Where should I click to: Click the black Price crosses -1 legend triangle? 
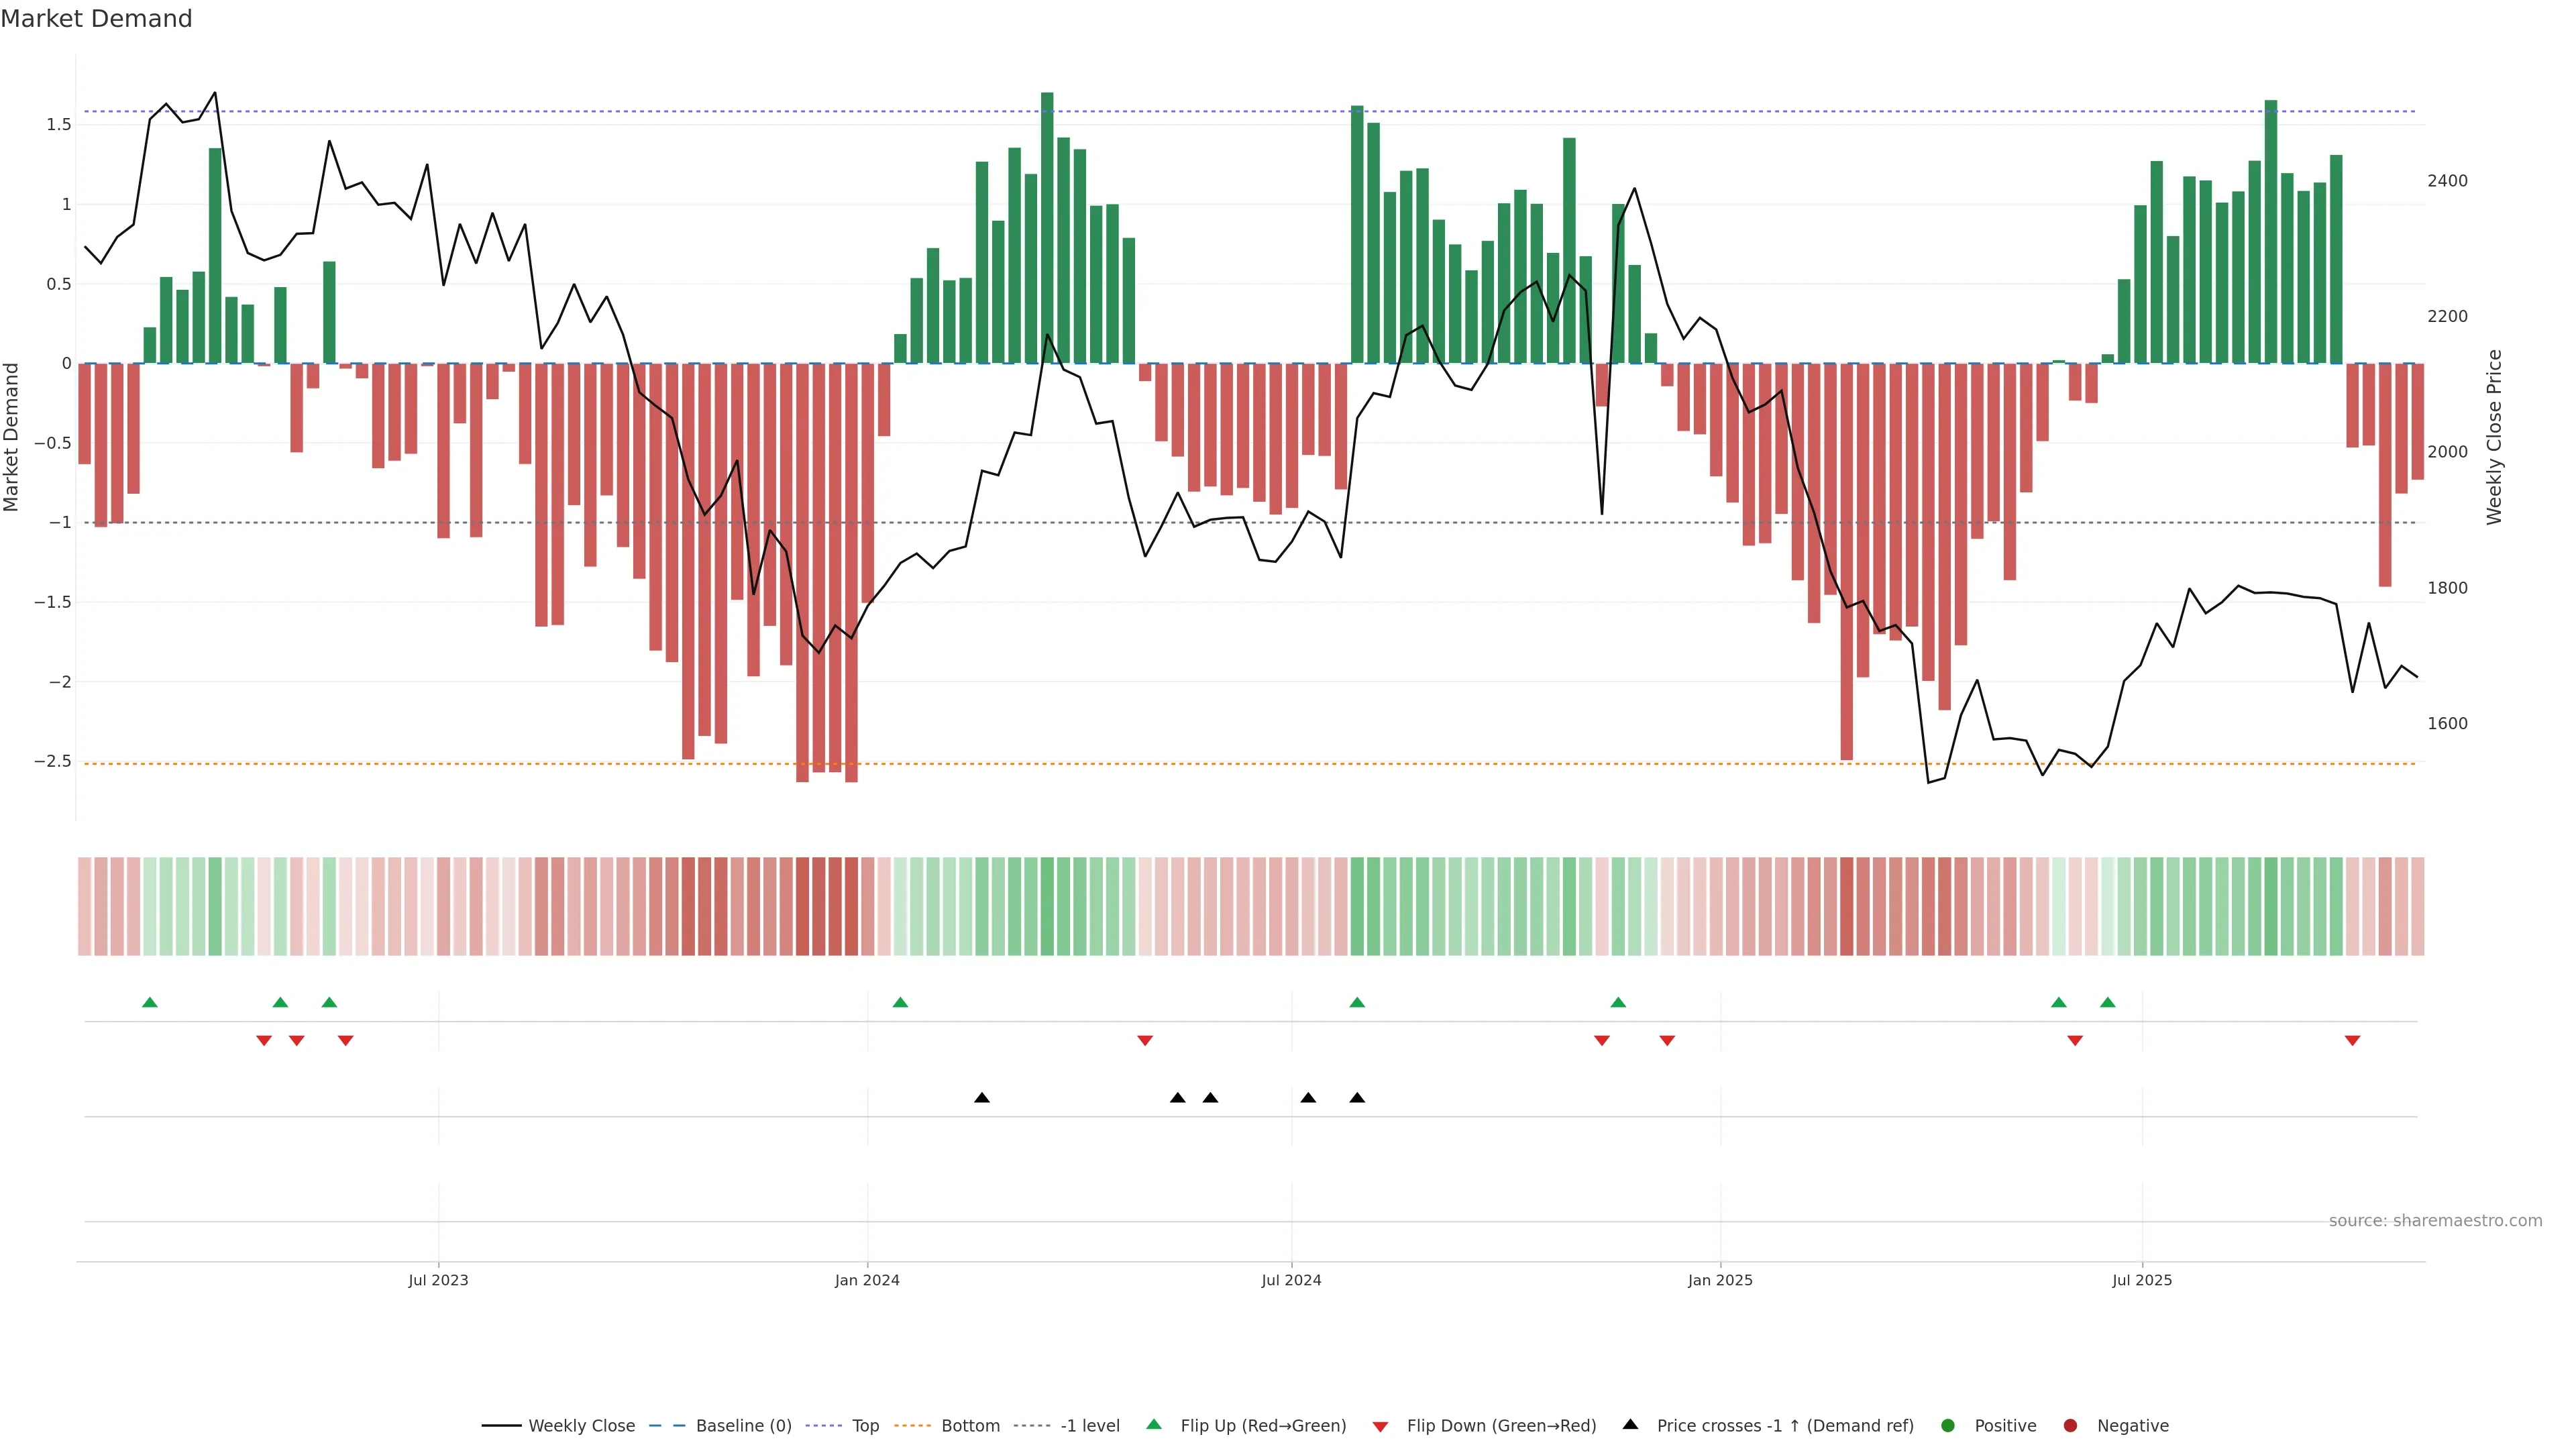1630,1425
